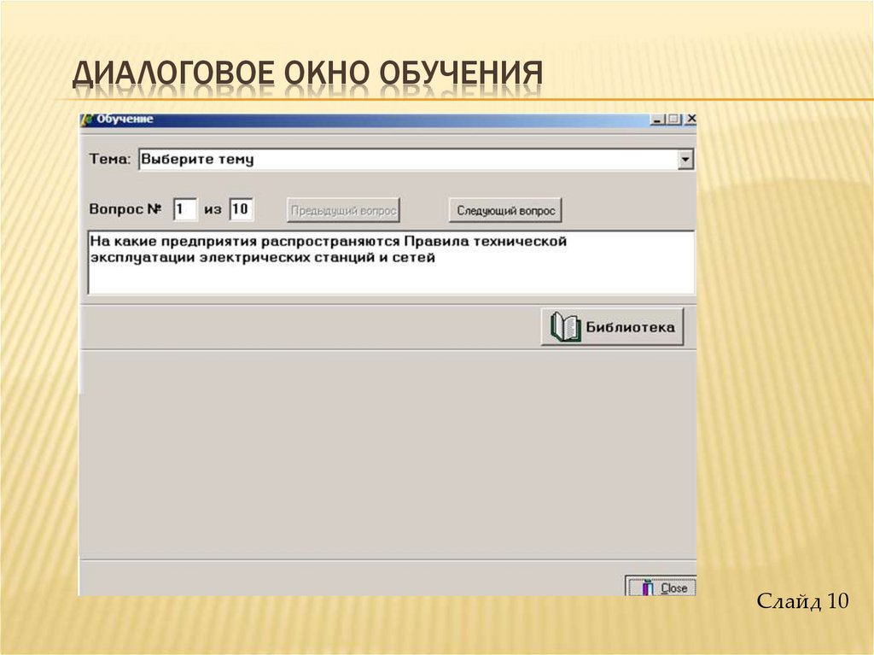Click the open book icon beside Библиотека
This screenshot has width=874, height=655.
[565, 327]
